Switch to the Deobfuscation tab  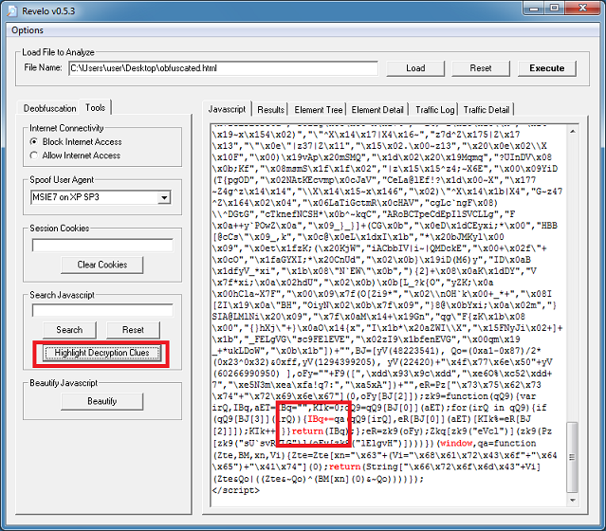51,108
